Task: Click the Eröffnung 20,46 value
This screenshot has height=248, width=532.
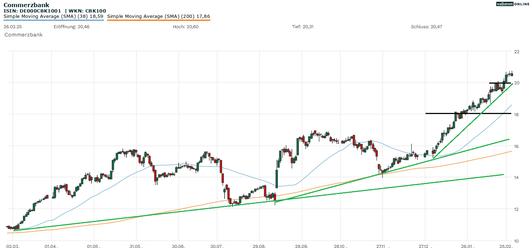Action: coord(71,27)
